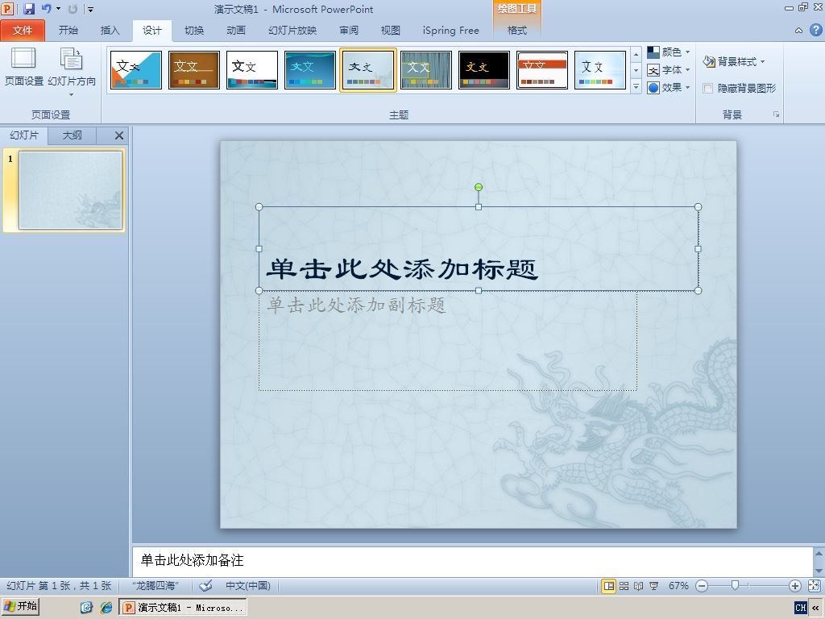Viewport: 825px width, 619px height.
Task: Click the 67% zoom level button
Action: [x=678, y=586]
